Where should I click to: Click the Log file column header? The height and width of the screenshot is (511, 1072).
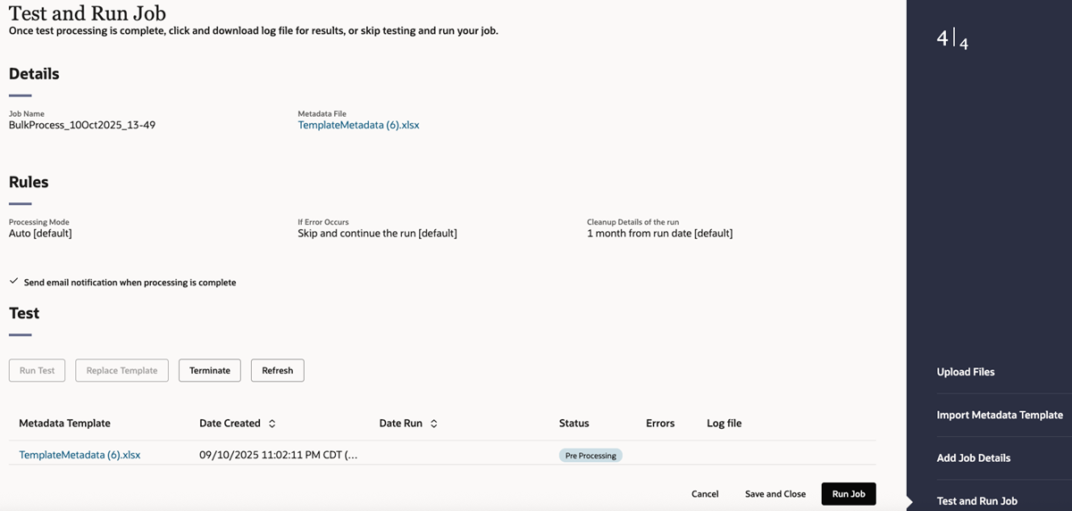[x=724, y=424]
